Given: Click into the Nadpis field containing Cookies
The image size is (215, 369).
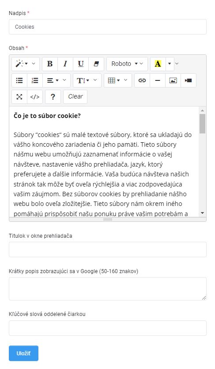Looking at the screenshot, I should click(108, 27).
